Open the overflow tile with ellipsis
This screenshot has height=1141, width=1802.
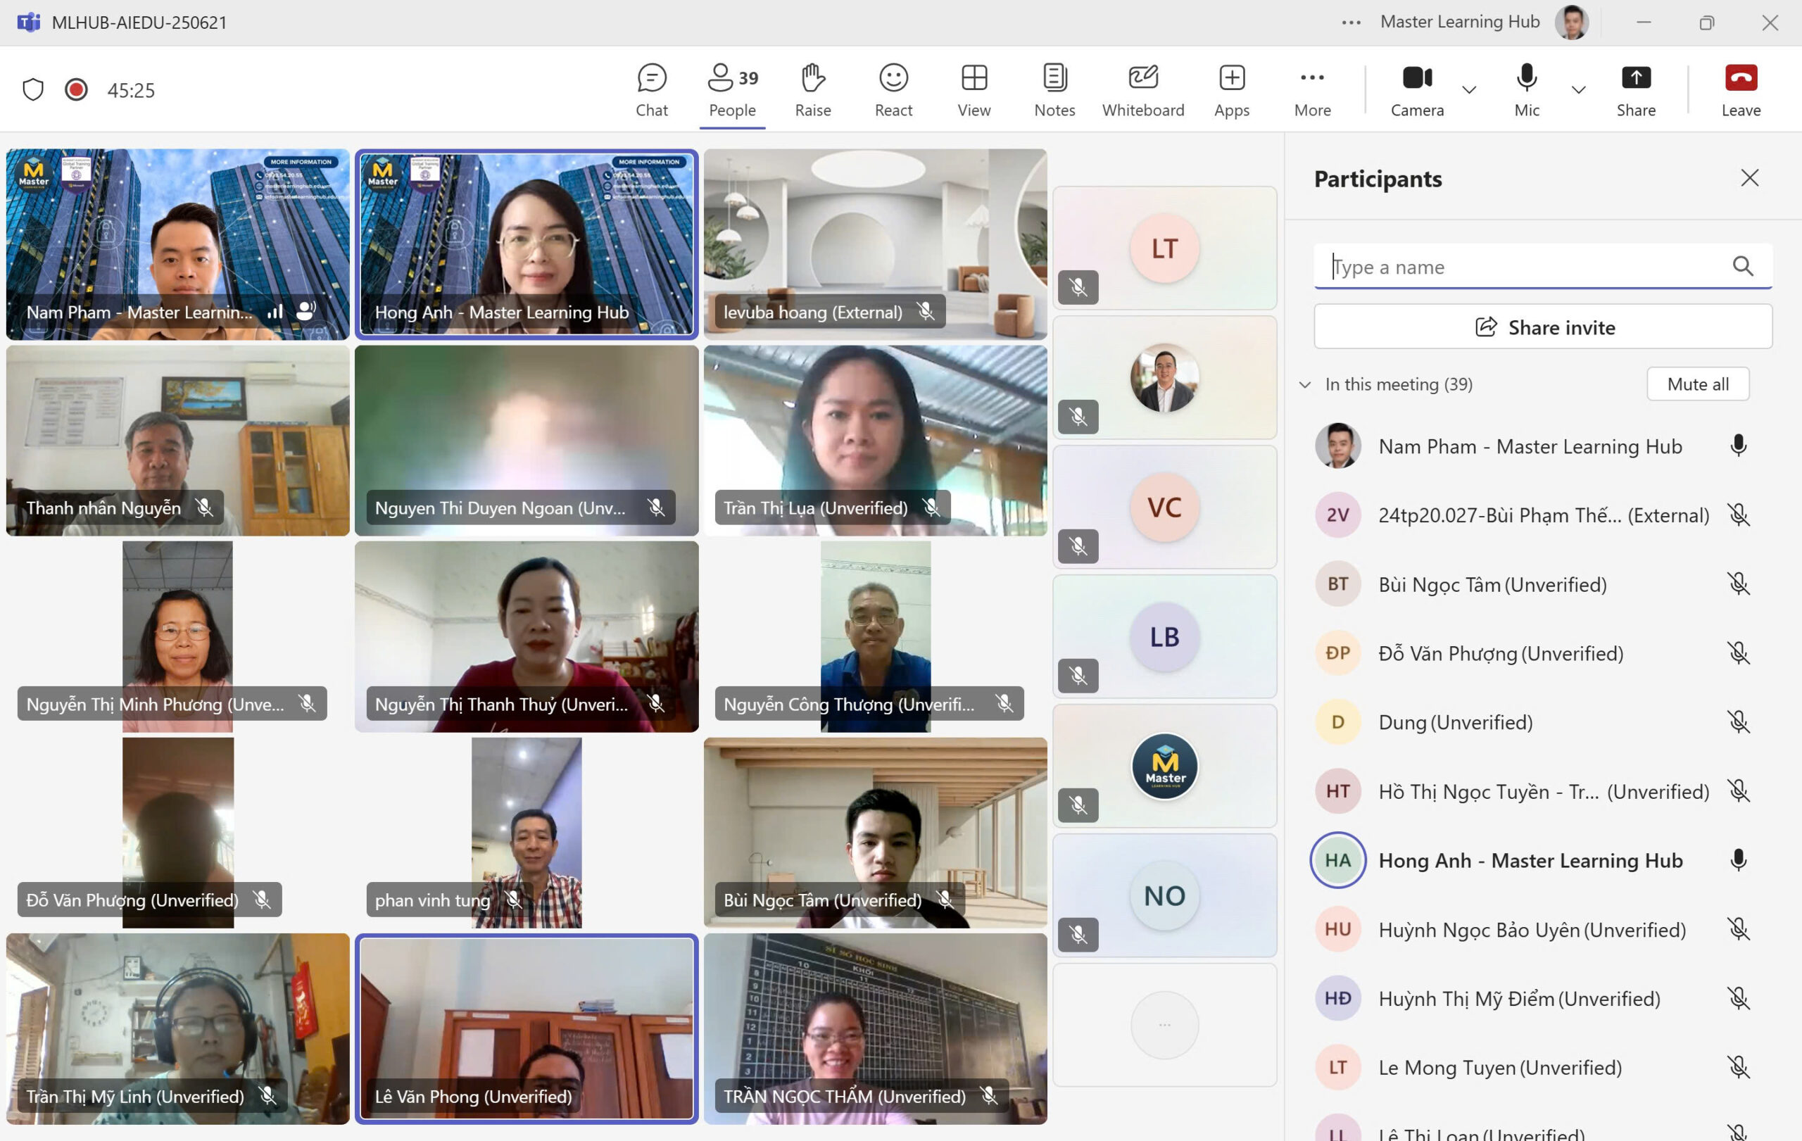click(1164, 1025)
